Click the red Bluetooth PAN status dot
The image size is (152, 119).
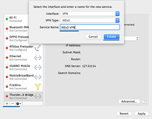click(x=7, y=29)
